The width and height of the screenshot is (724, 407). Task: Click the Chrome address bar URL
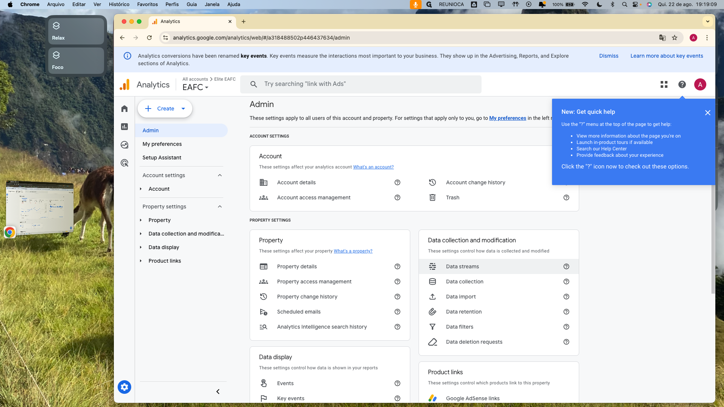point(261,38)
